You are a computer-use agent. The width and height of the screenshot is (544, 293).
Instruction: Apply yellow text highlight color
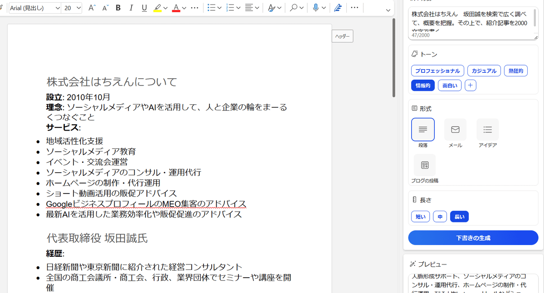157,8
